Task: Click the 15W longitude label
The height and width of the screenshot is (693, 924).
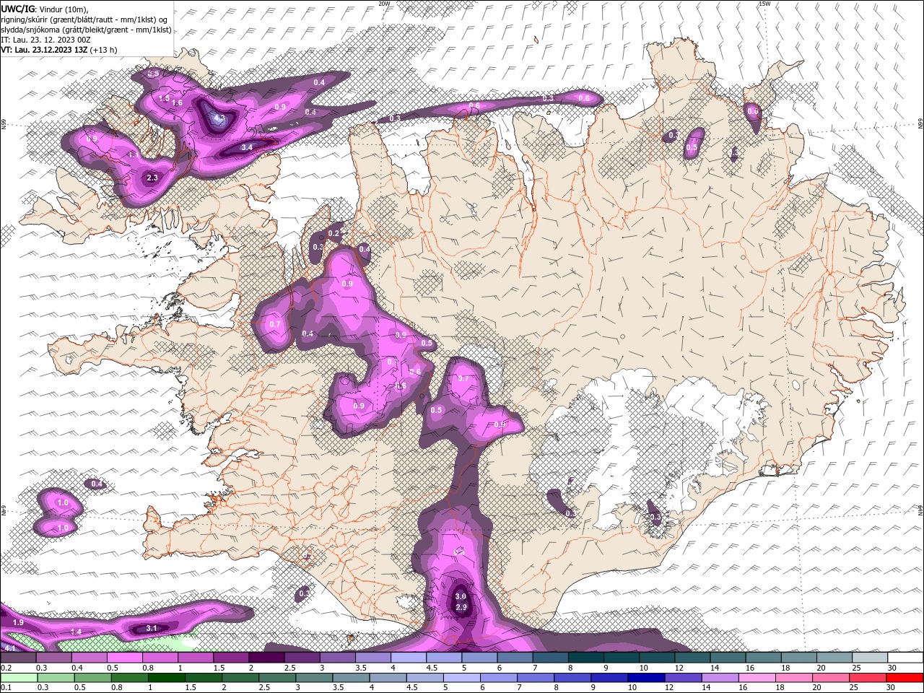Action: click(x=765, y=4)
